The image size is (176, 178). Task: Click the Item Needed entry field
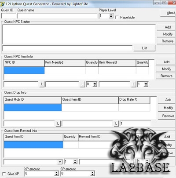coord(62,84)
